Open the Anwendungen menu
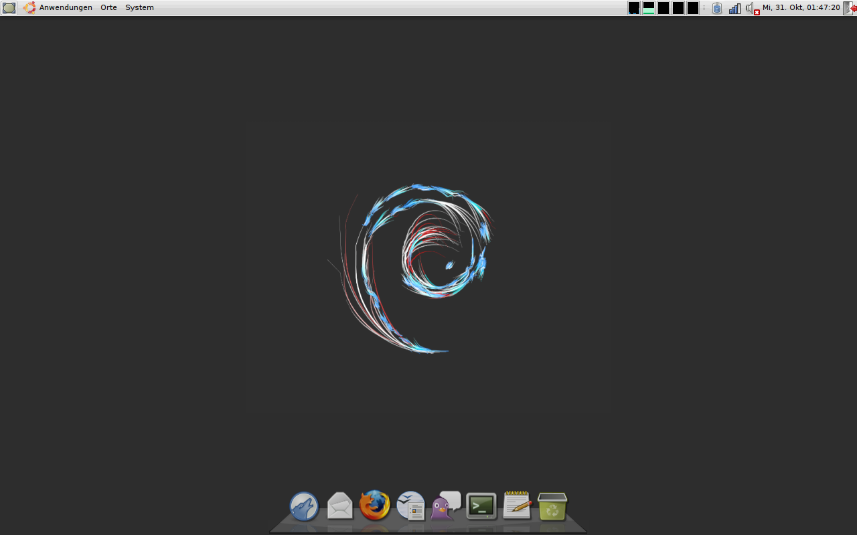857x535 pixels. (x=66, y=7)
